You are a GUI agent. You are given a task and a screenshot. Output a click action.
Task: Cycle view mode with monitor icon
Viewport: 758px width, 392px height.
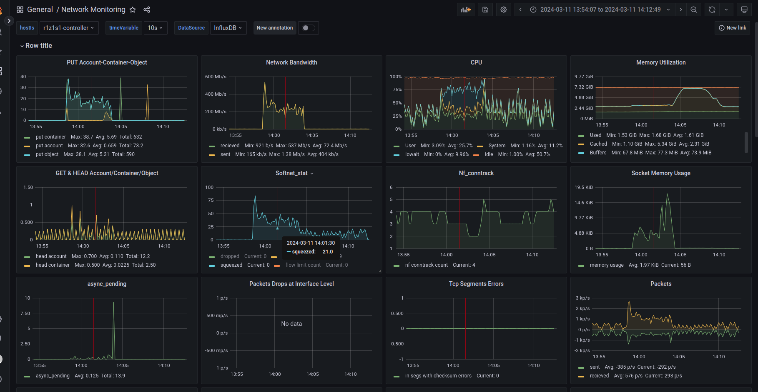(x=744, y=10)
